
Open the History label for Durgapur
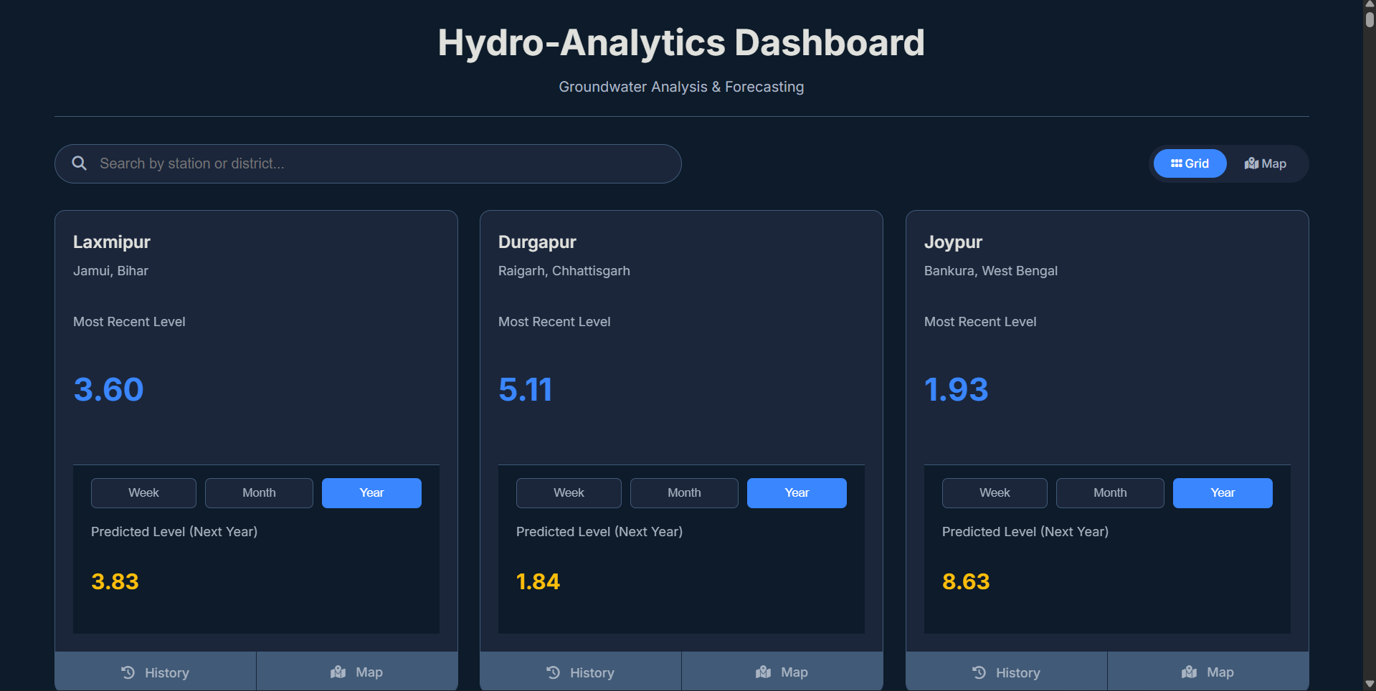[592, 673]
